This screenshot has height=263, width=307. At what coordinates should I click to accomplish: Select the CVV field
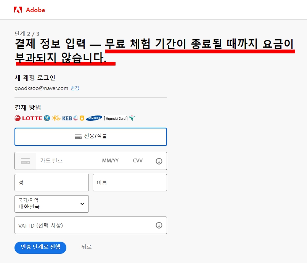138,161
